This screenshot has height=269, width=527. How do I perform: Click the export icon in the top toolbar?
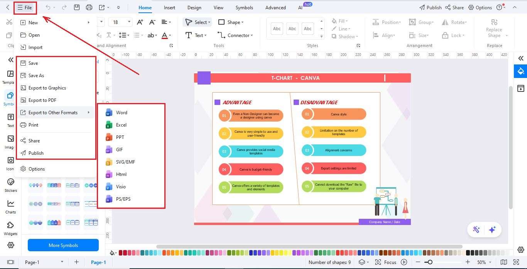pyautogui.click(x=101, y=7)
